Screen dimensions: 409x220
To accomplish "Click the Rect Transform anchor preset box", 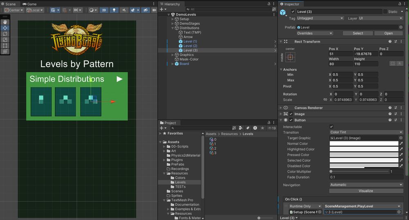I will coord(290,57).
